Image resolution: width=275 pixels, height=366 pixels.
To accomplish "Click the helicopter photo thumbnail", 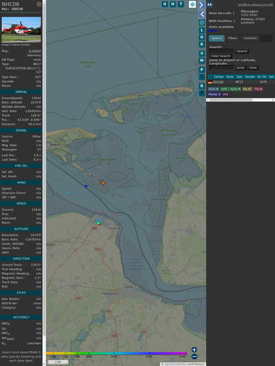I will click(x=21, y=30).
